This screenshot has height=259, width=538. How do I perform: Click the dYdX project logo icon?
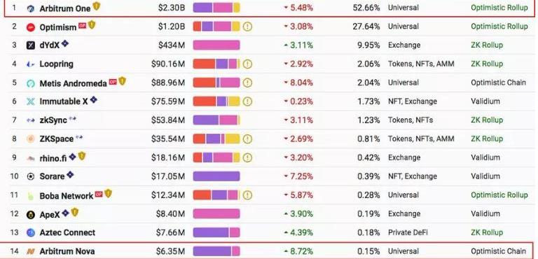(31, 45)
